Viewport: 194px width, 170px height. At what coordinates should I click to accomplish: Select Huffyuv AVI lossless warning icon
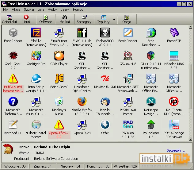[13, 79]
